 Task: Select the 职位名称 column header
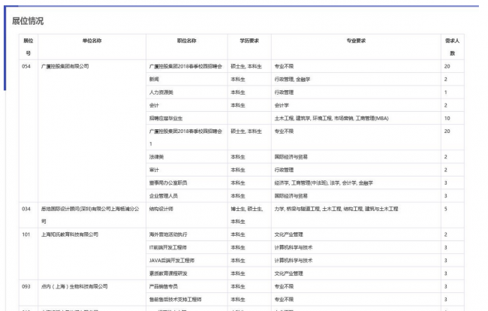(186, 40)
